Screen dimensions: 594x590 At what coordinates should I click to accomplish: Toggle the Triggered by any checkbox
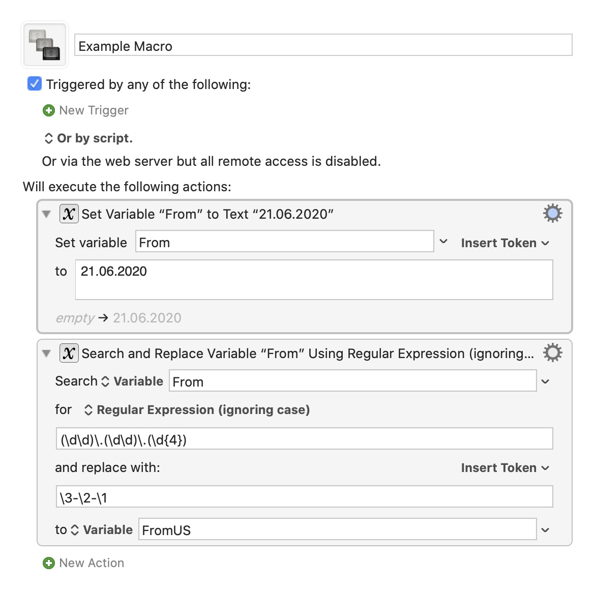click(34, 83)
